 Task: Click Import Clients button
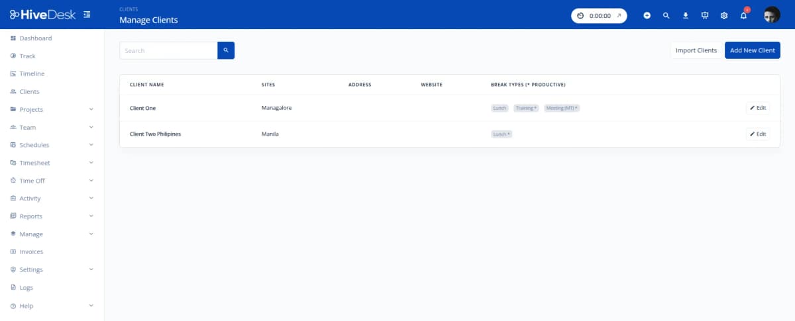tap(696, 50)
